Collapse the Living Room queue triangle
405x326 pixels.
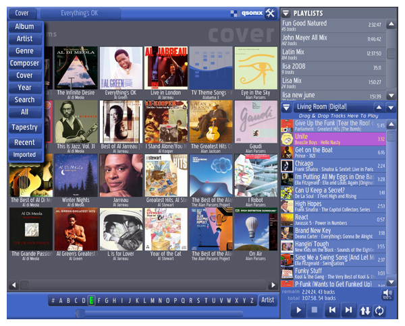click(x=286, y=107)
